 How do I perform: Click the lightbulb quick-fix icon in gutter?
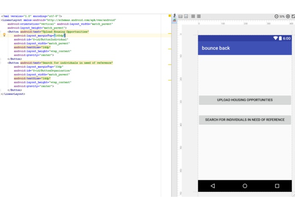(4, 35)
